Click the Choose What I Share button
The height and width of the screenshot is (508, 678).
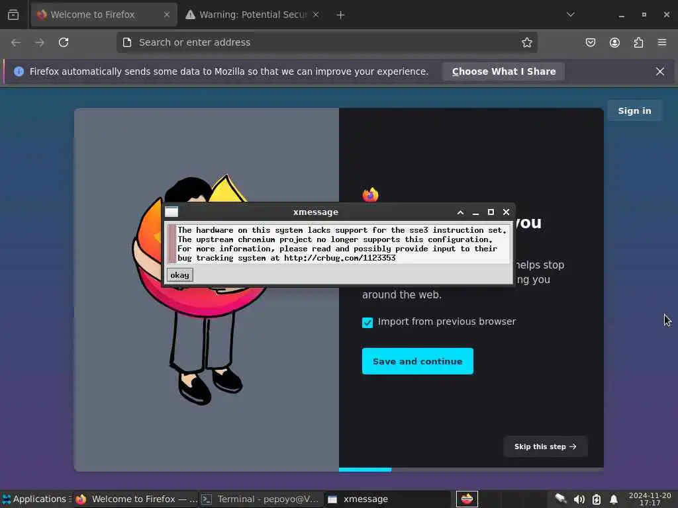click(504, 71)
